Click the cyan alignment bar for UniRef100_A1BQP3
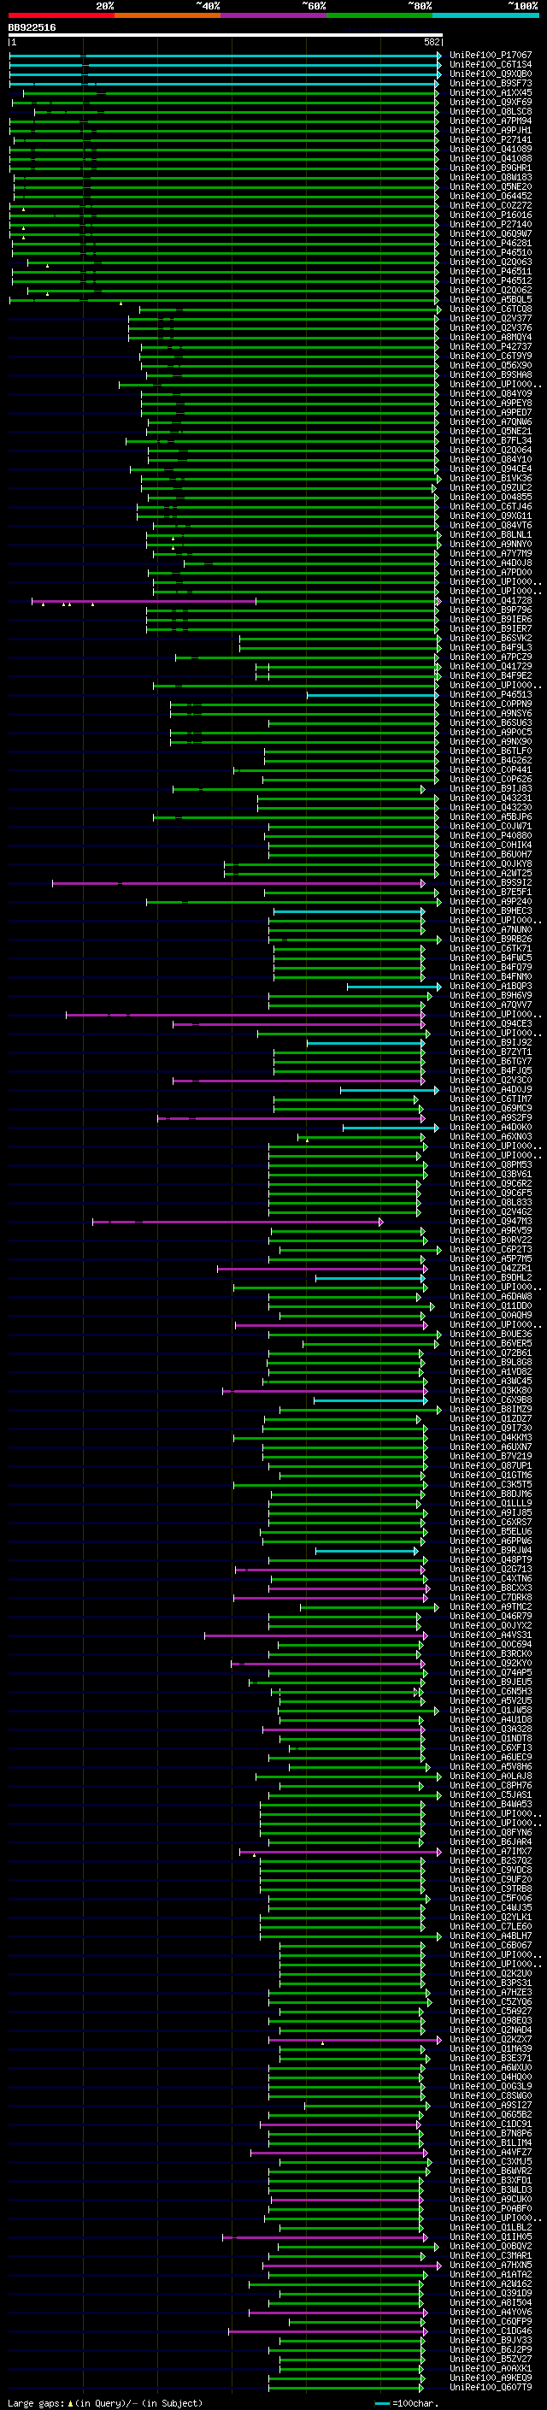This screenshot has height=2410, width=547. point(394,986)
